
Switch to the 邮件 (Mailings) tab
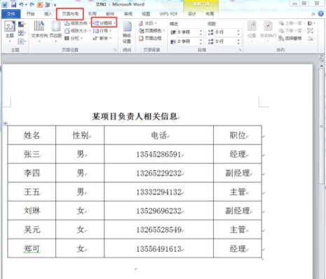tap(110, 14)
